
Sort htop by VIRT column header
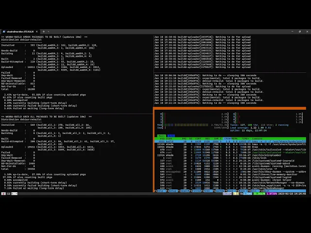198,138
